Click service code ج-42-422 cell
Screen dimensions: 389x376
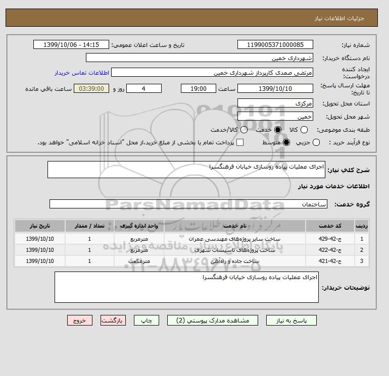coord(330,250)
